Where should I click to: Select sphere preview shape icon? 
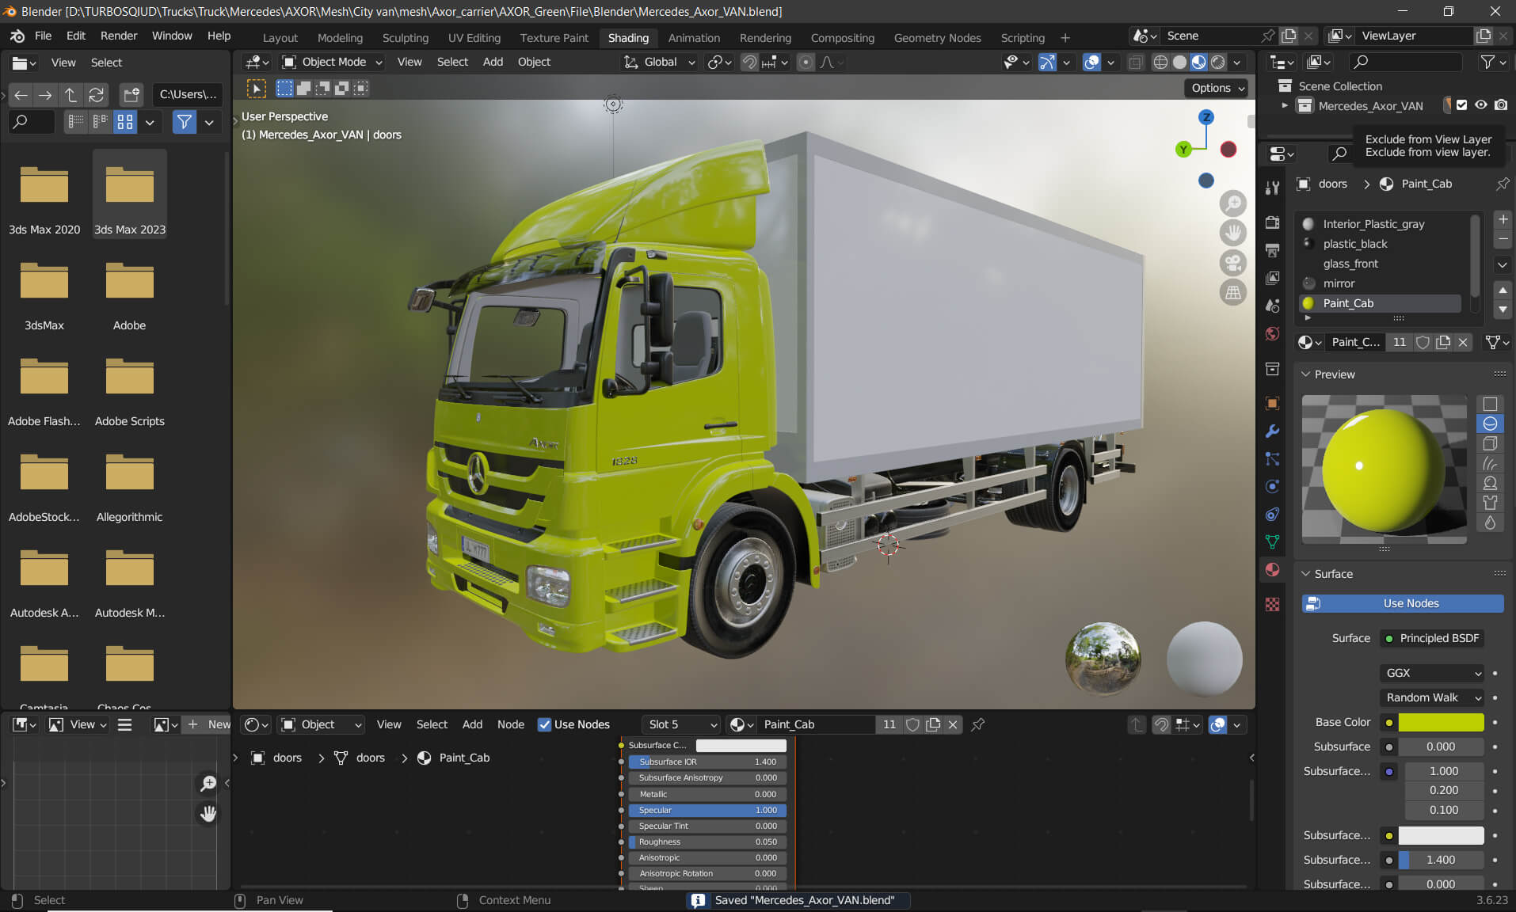coord(1490,424)
